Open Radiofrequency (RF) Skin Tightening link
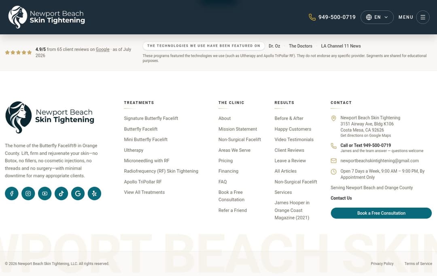 (161, 171)
